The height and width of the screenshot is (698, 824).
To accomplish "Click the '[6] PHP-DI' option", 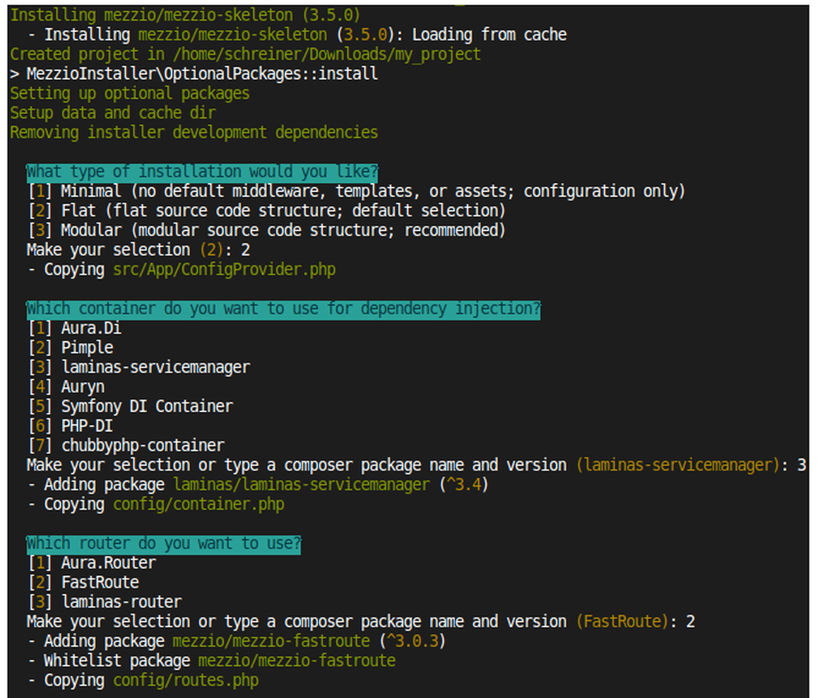I will 70,426.
